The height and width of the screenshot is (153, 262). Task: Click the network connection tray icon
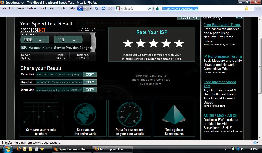[237, 149]
